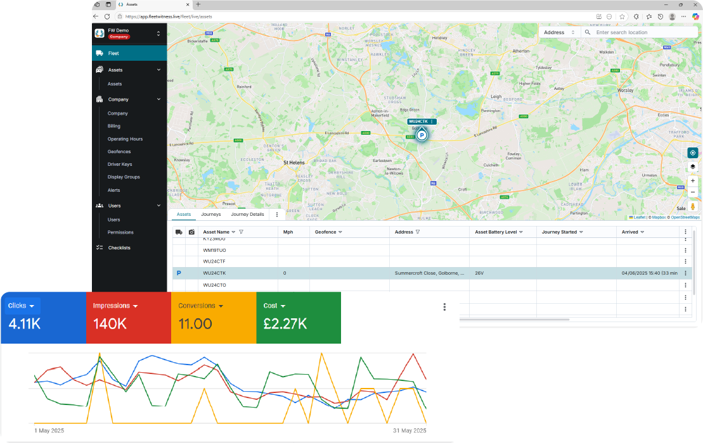Switch to the Journey Details tab
Viewport: 703px width, 443px height.
(247, 215)
